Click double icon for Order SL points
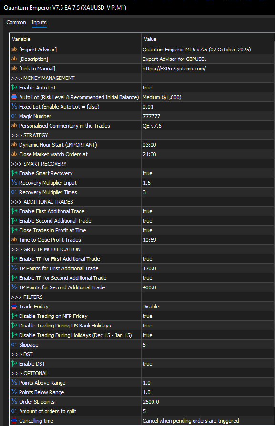The height and width of the screenshot is (426, 275). click(14, 402)
